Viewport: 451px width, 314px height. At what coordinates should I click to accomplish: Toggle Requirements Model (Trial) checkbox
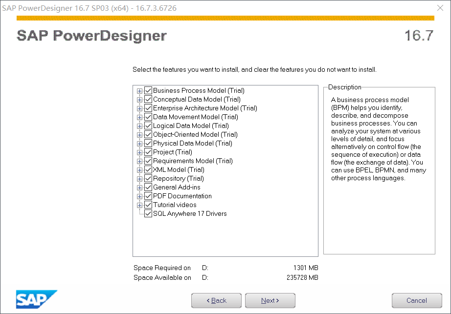pos(148,161)
